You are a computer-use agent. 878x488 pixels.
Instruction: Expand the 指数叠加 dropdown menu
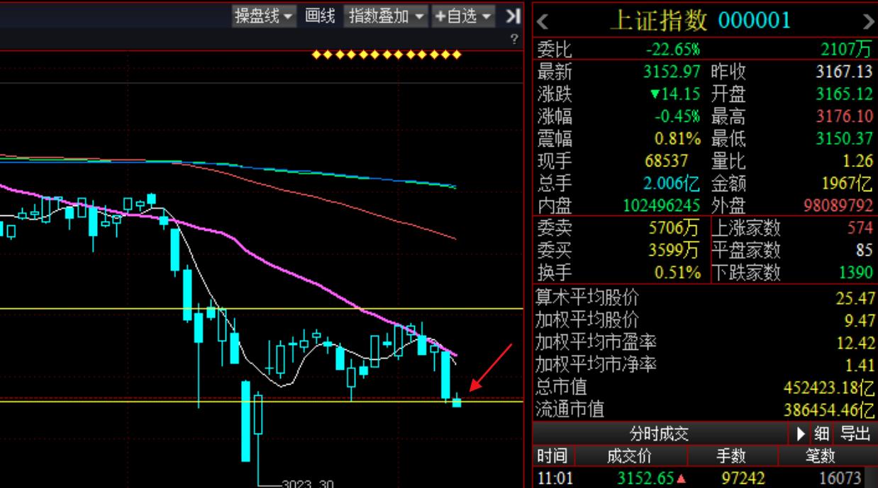point(387,16)
